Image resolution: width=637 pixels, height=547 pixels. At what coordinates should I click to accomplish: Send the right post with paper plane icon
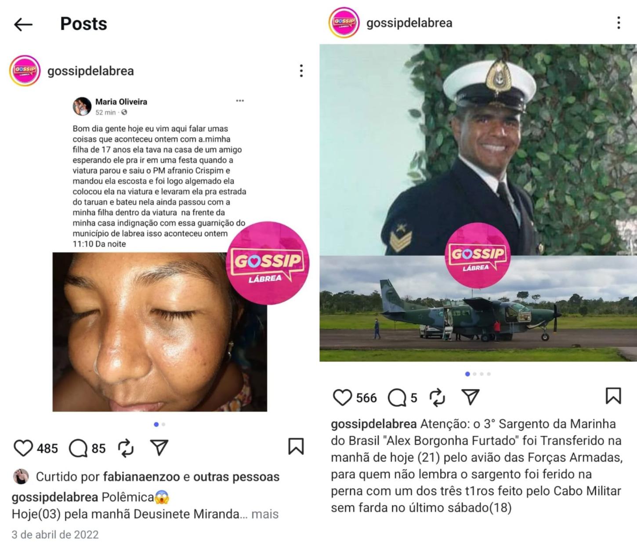tap(471, 397)
